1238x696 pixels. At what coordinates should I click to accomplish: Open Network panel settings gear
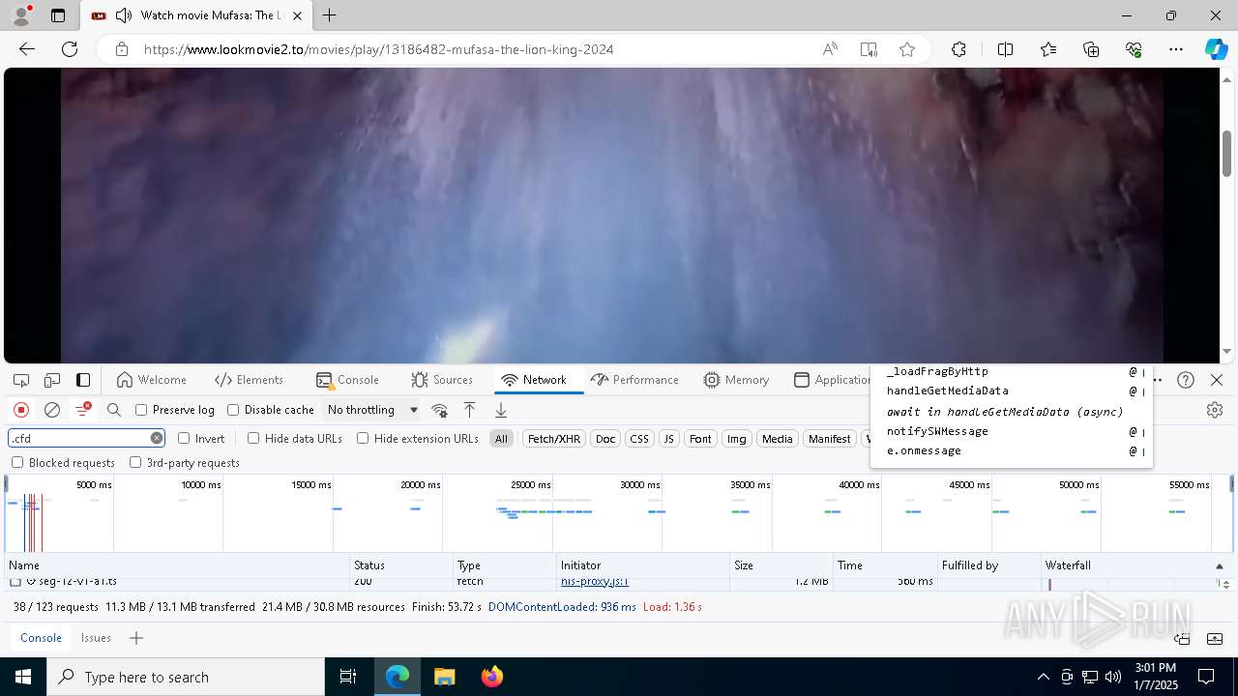click(1215, 410)
